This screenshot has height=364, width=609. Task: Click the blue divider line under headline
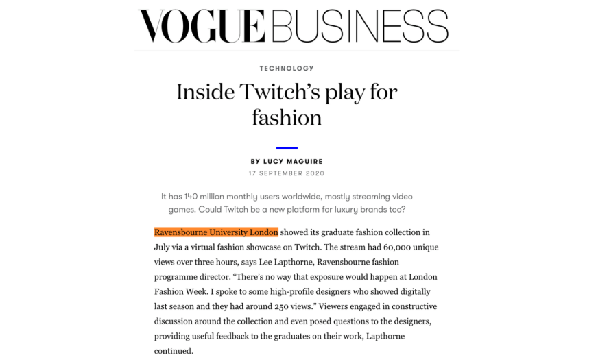(287, 147)
